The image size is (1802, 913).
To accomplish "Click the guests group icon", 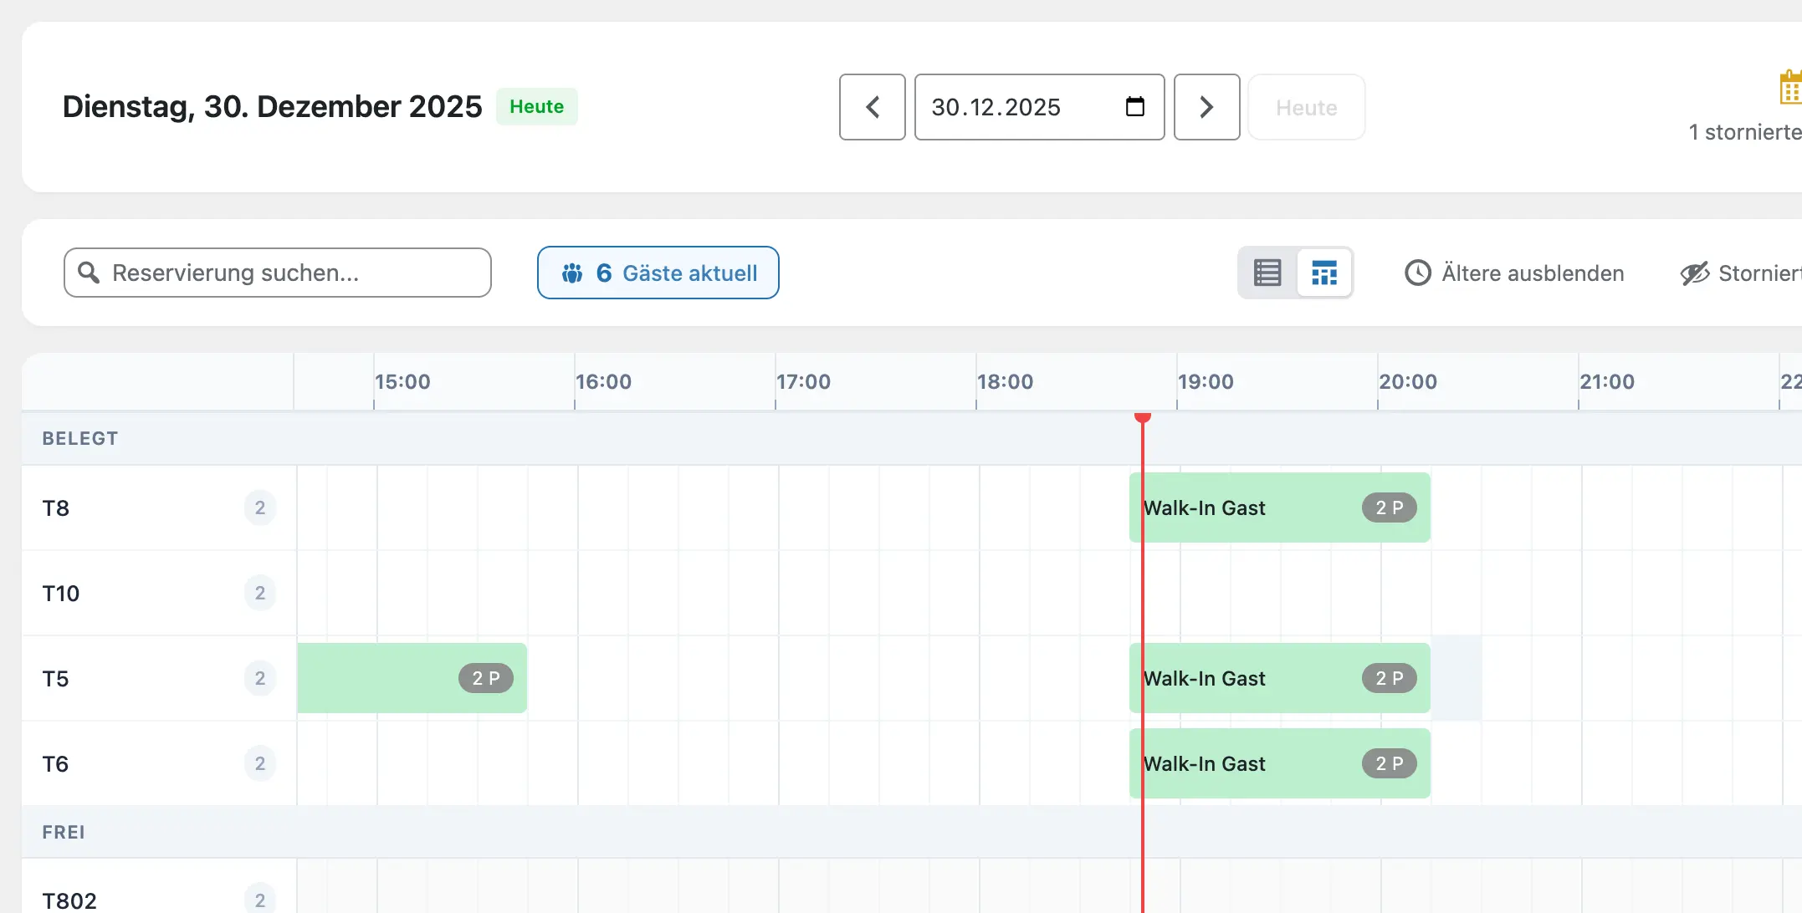I will (572, 273).
